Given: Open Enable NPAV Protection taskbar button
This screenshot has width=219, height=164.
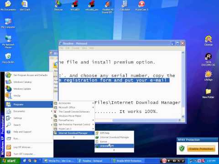Looking at the screenshot, I should pyautogui.click(x=127, y=161).
